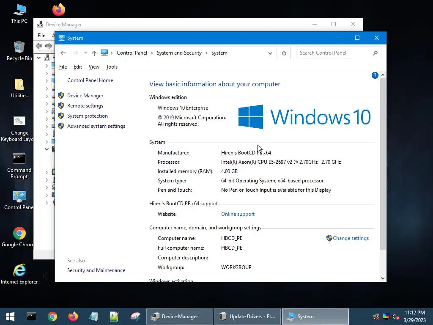Click the System and Security breadcrumb
The image size is (433, 325).
179,53
